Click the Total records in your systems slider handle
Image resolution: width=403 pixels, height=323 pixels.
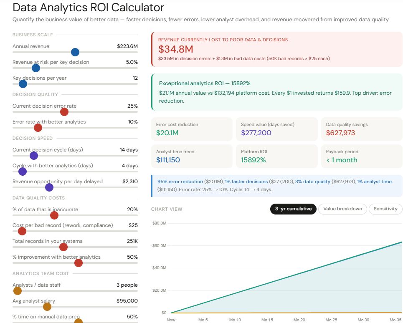(63, 247)
